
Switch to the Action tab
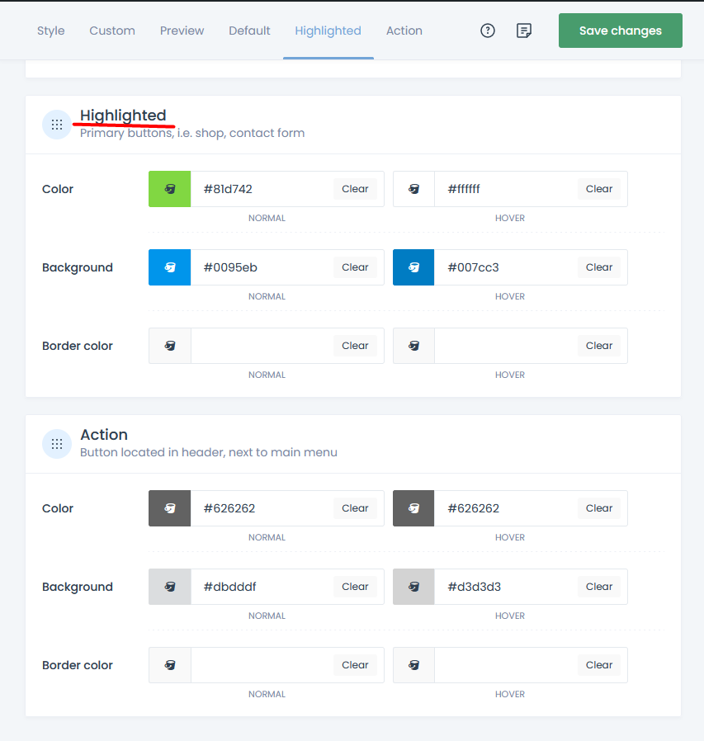point(404,31)
